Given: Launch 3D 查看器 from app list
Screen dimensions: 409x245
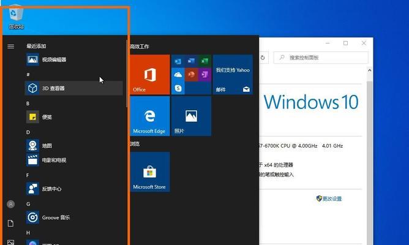Looking at the screenshot, I should point(73,88).
